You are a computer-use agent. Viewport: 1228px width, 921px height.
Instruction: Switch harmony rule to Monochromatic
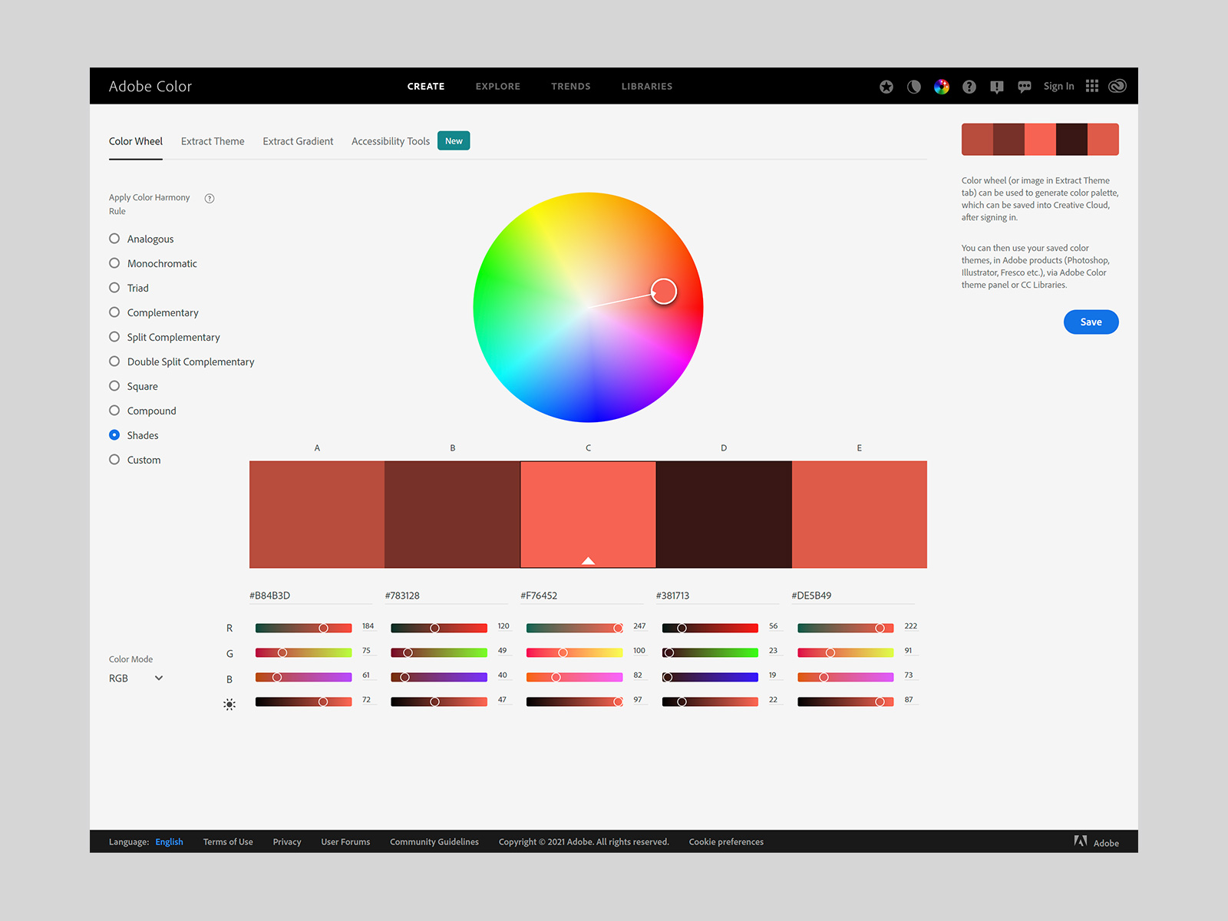[x=114, y=263]
